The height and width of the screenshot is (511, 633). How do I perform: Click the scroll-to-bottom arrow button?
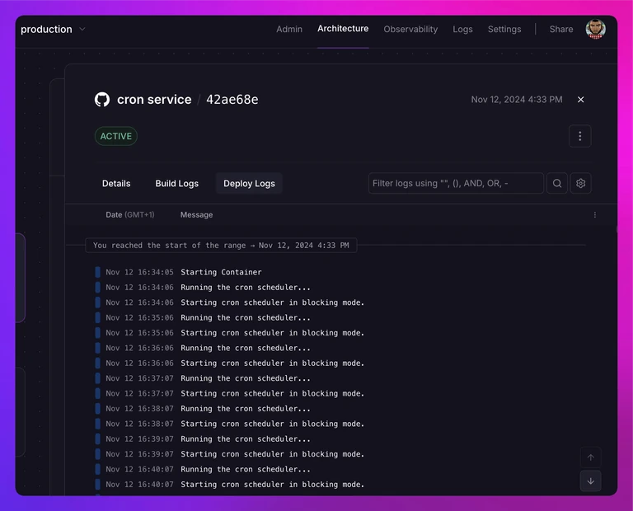[x=591, y=481]
